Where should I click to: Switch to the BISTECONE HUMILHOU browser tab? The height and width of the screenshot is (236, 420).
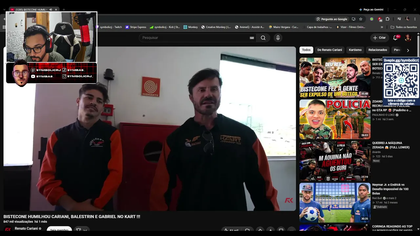31,10
